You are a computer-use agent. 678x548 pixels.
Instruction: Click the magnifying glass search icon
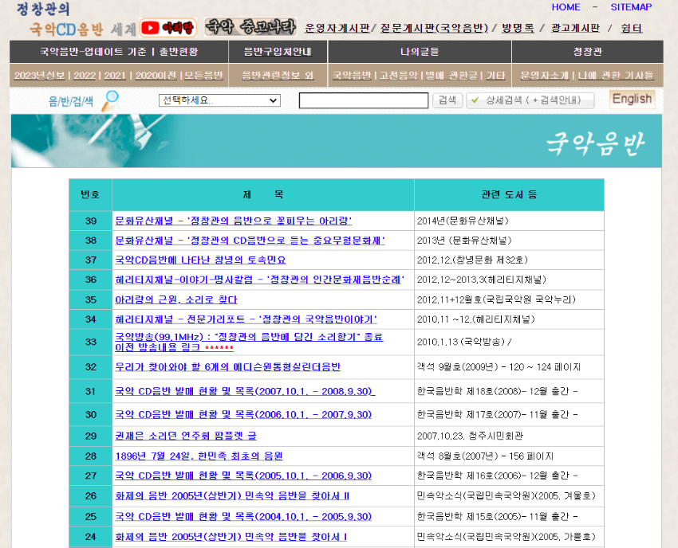(x=109, y=100)
